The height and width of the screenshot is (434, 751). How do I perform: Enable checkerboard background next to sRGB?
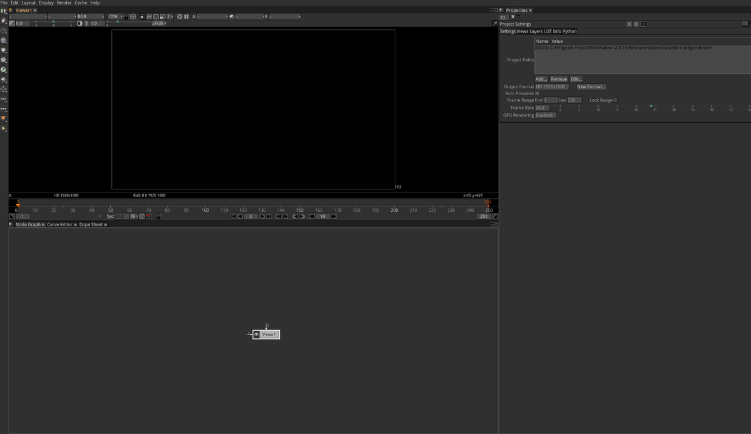pos(170,23)
